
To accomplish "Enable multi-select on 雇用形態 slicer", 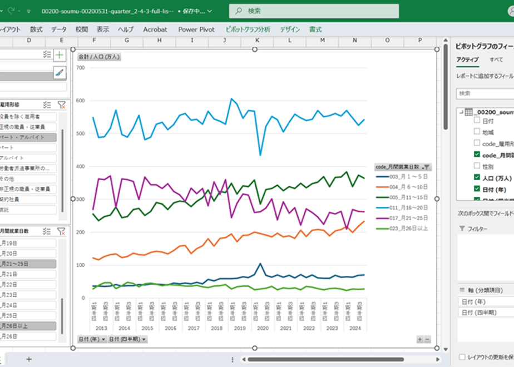I will click(x=47, y=105).
